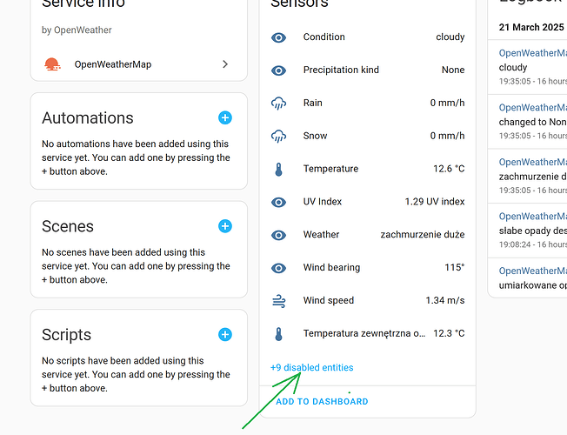
Task: Click the Temperatura zewnętrzna thermometer icon
Action: [x=279, y=333]
